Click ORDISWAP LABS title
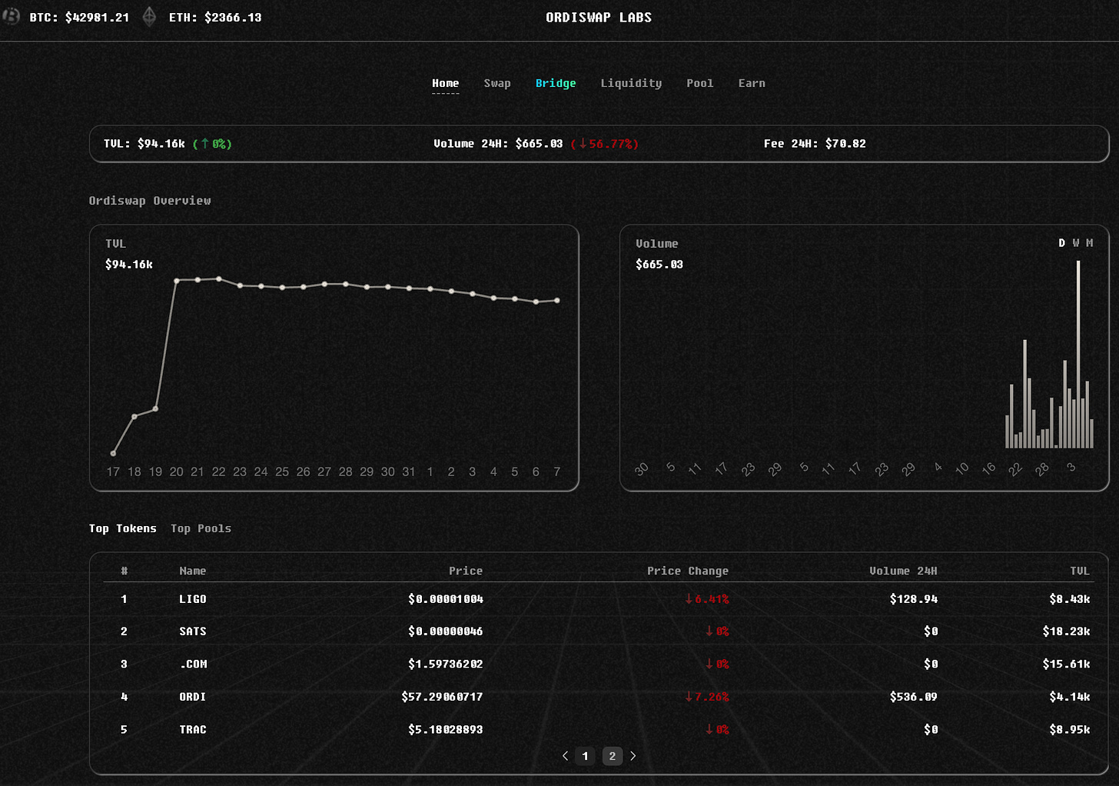Viewport: 1119px width, 786px height. click(599, 17)
